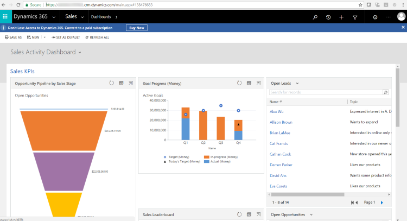Open the settings gear icon
Image resolution: width=407 pixels, height=221 pixels.
click(375, 17)
